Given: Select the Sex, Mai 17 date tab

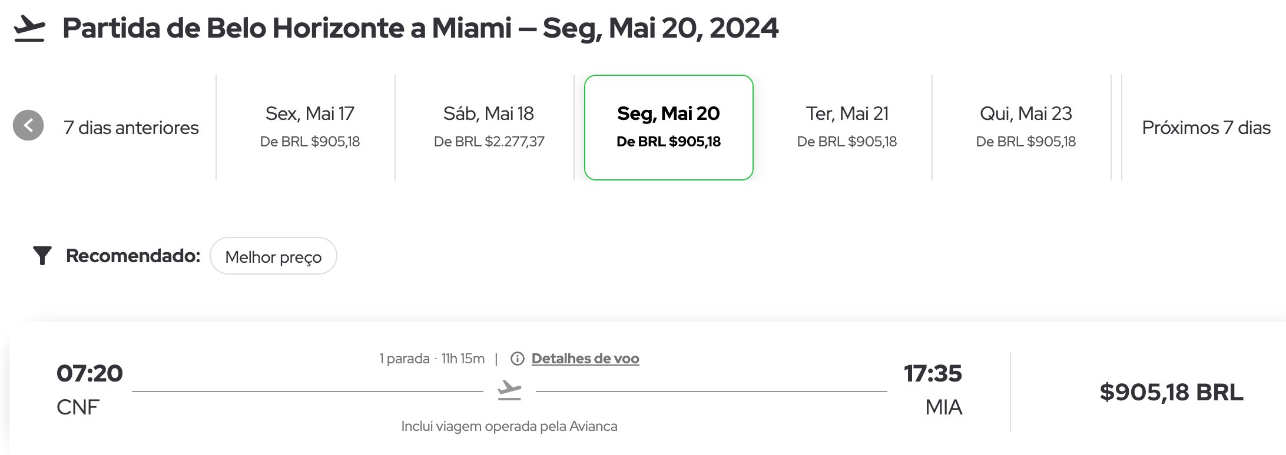Looking at the screenshot, I should [310, 127].
